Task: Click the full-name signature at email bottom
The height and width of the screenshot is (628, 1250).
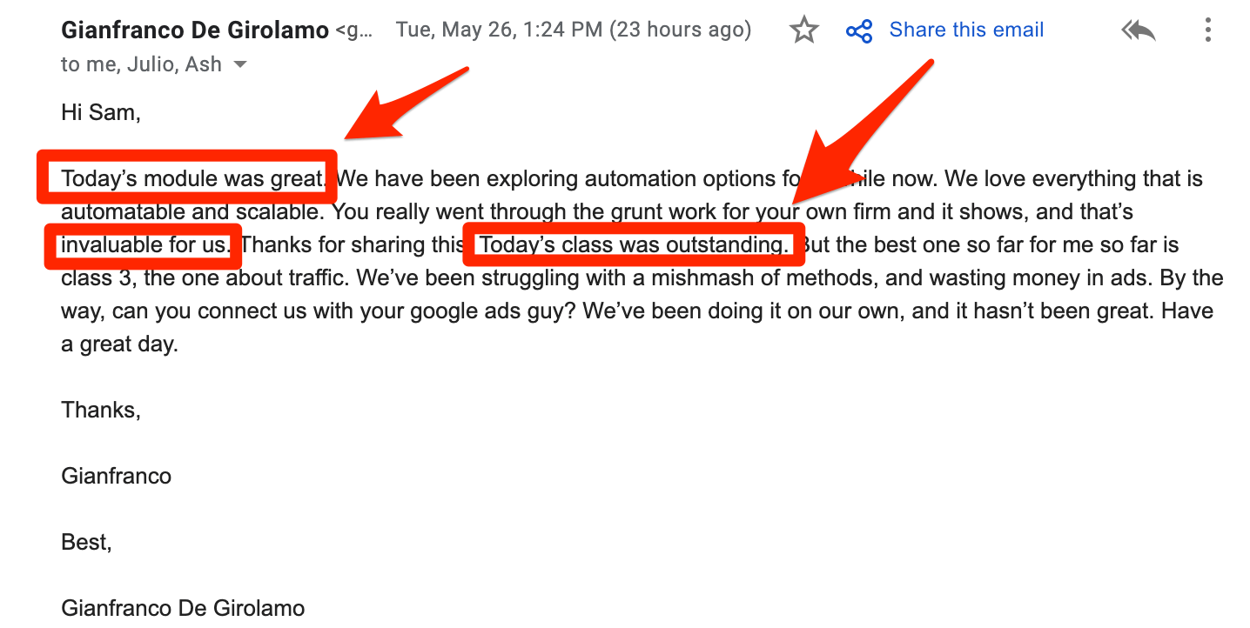Action: [183, 608]
